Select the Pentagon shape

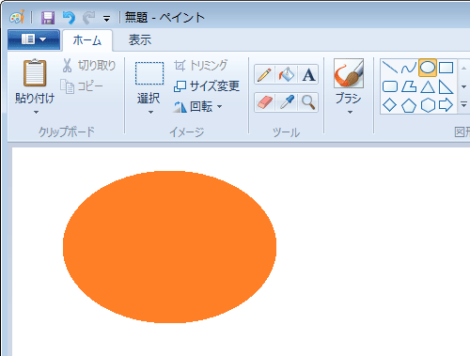click(409, 105)
